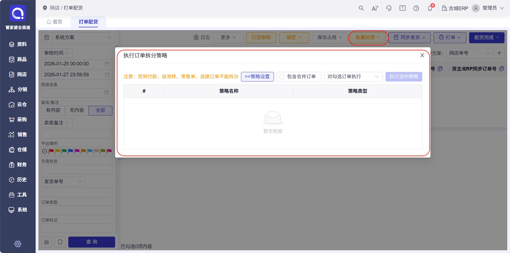
Task: Open the 仓储 sidebar menu
Action: tap(18, 150)
